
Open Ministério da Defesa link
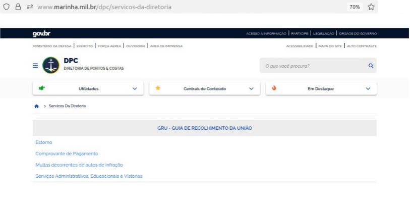click(x=52, y=46)
